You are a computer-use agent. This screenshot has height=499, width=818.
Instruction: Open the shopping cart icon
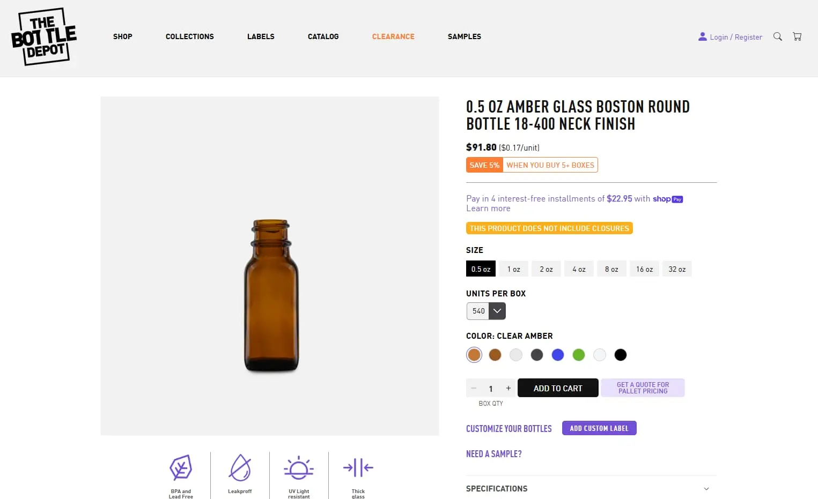(797, 36)
